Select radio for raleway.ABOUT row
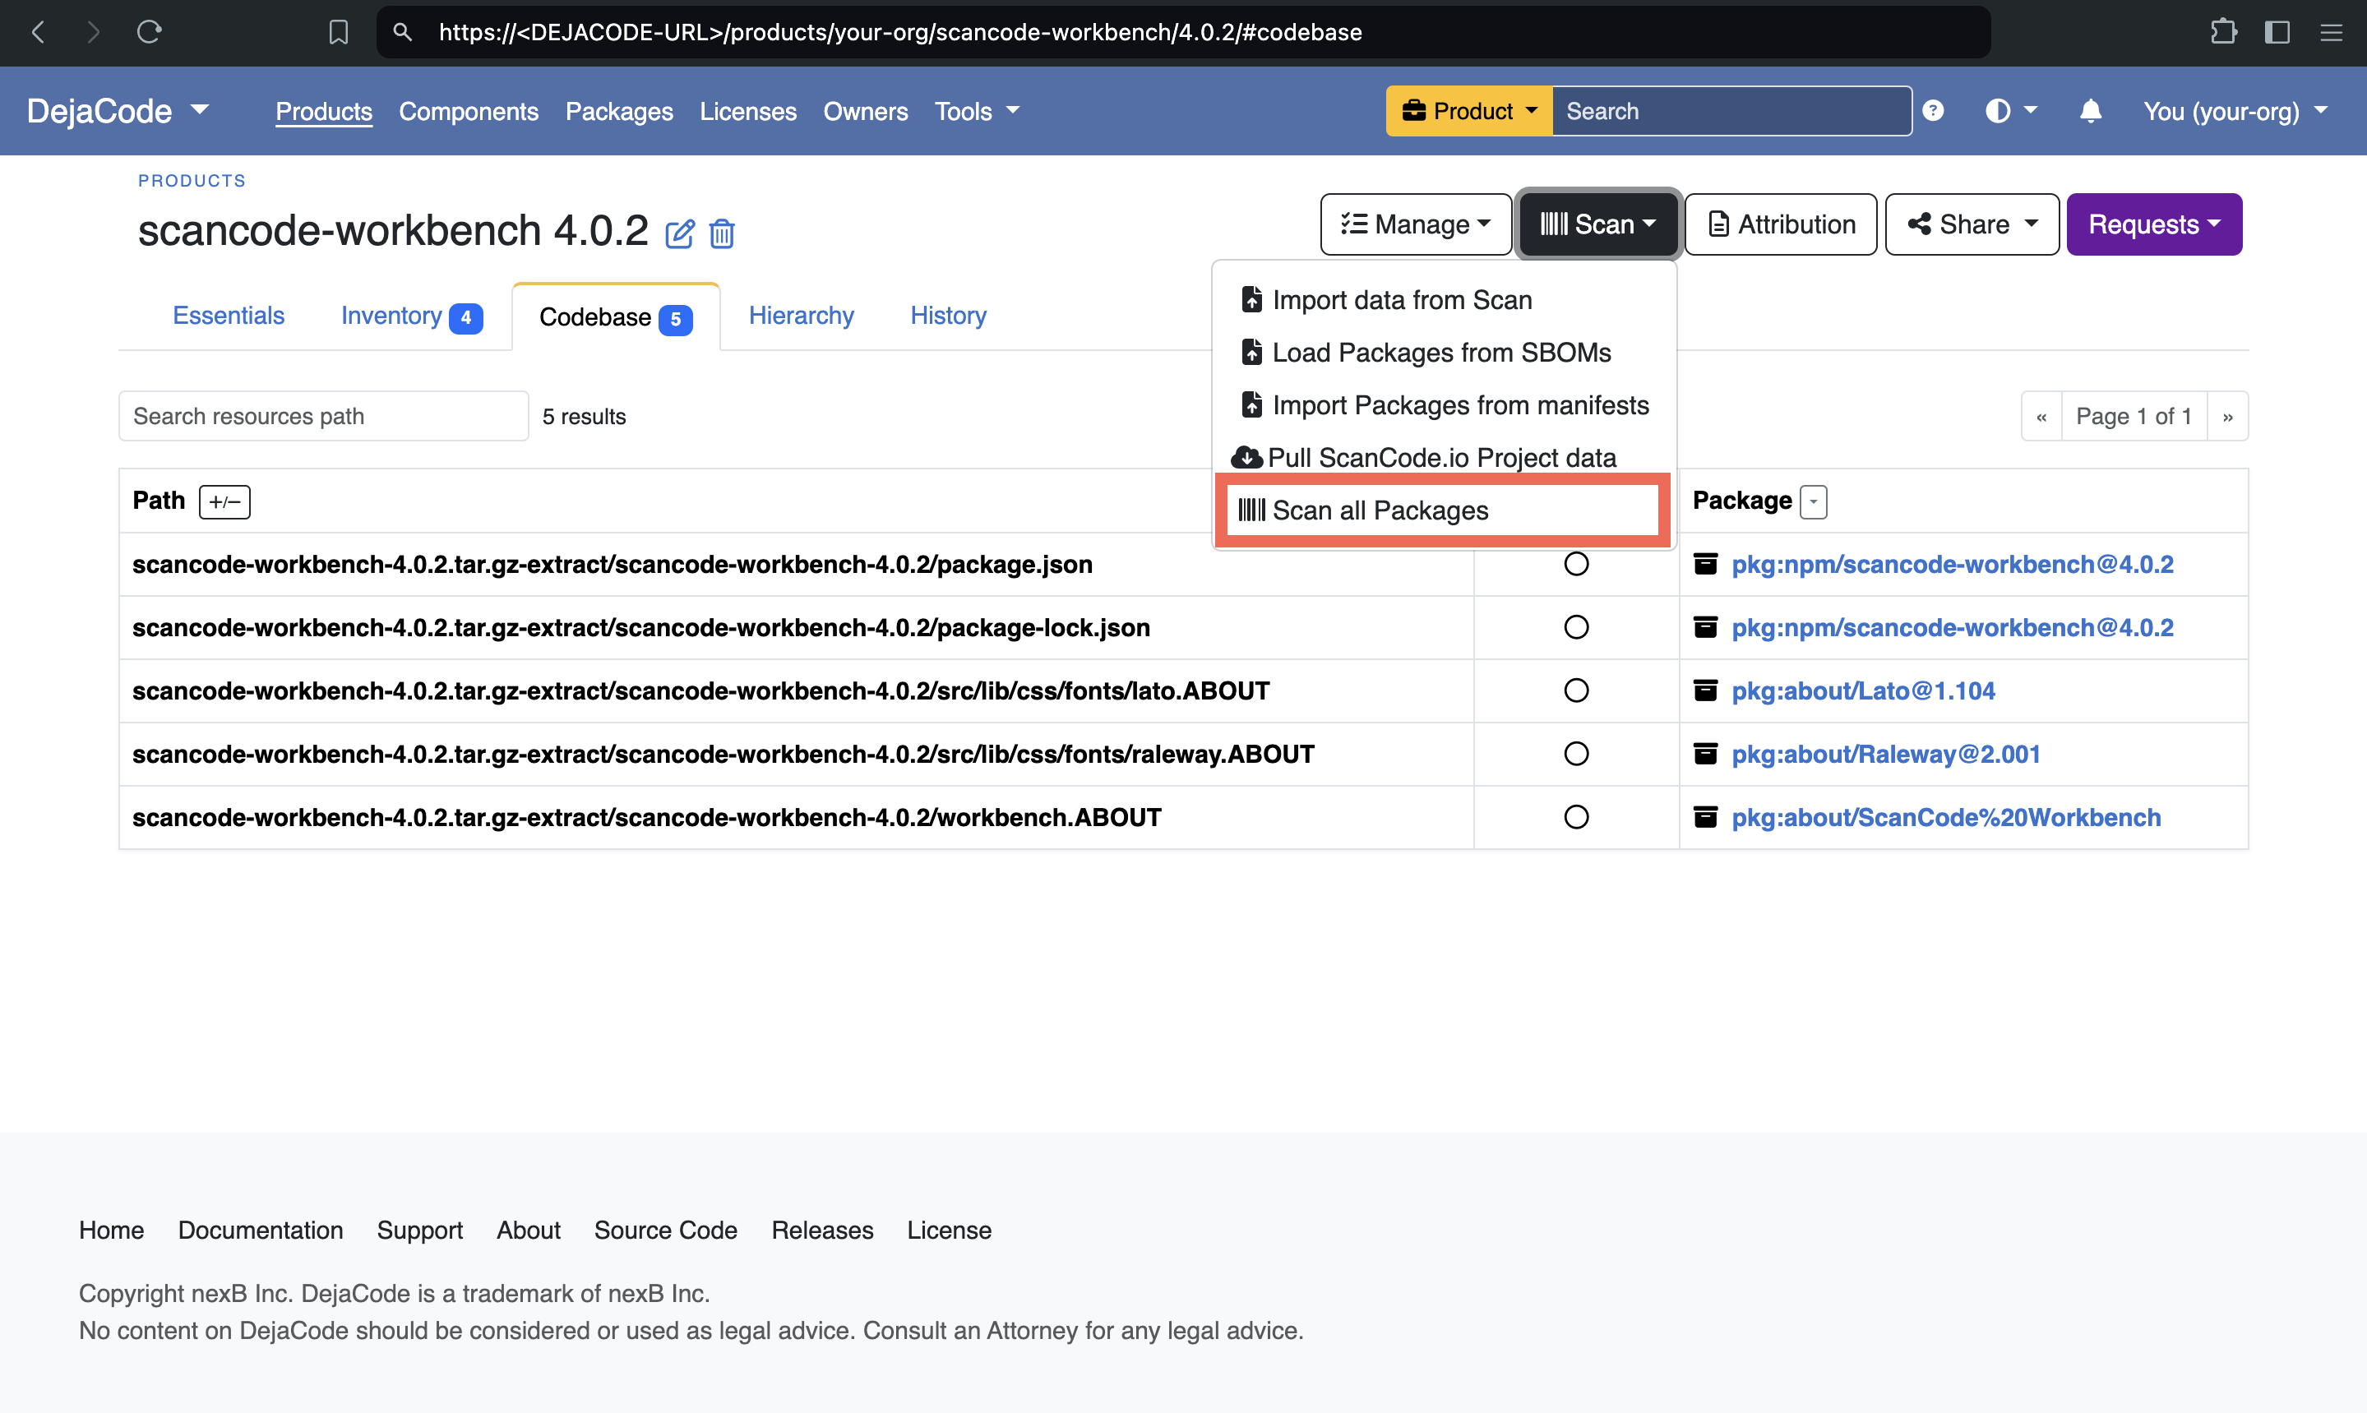Screen dimensions: 2367x1413 coord(1576,754)
